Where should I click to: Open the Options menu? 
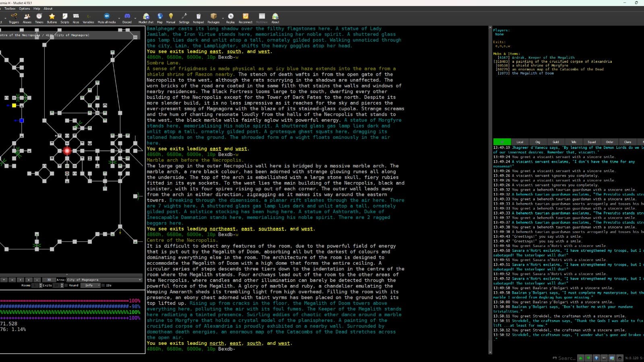tap(25, 8)
